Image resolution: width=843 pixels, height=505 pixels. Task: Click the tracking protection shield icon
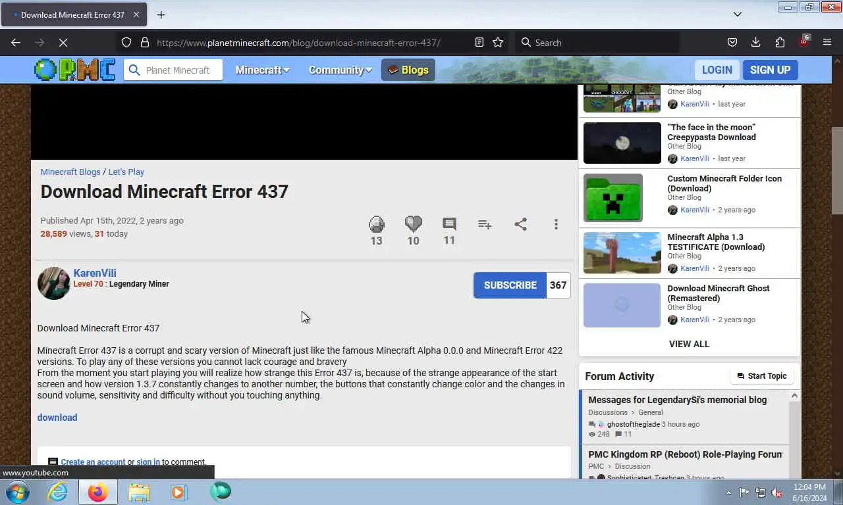click(126, 42)
